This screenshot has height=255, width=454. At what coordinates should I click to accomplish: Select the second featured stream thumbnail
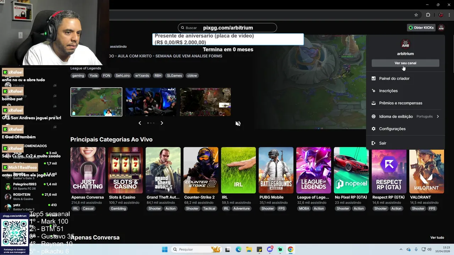pos(151,102)
